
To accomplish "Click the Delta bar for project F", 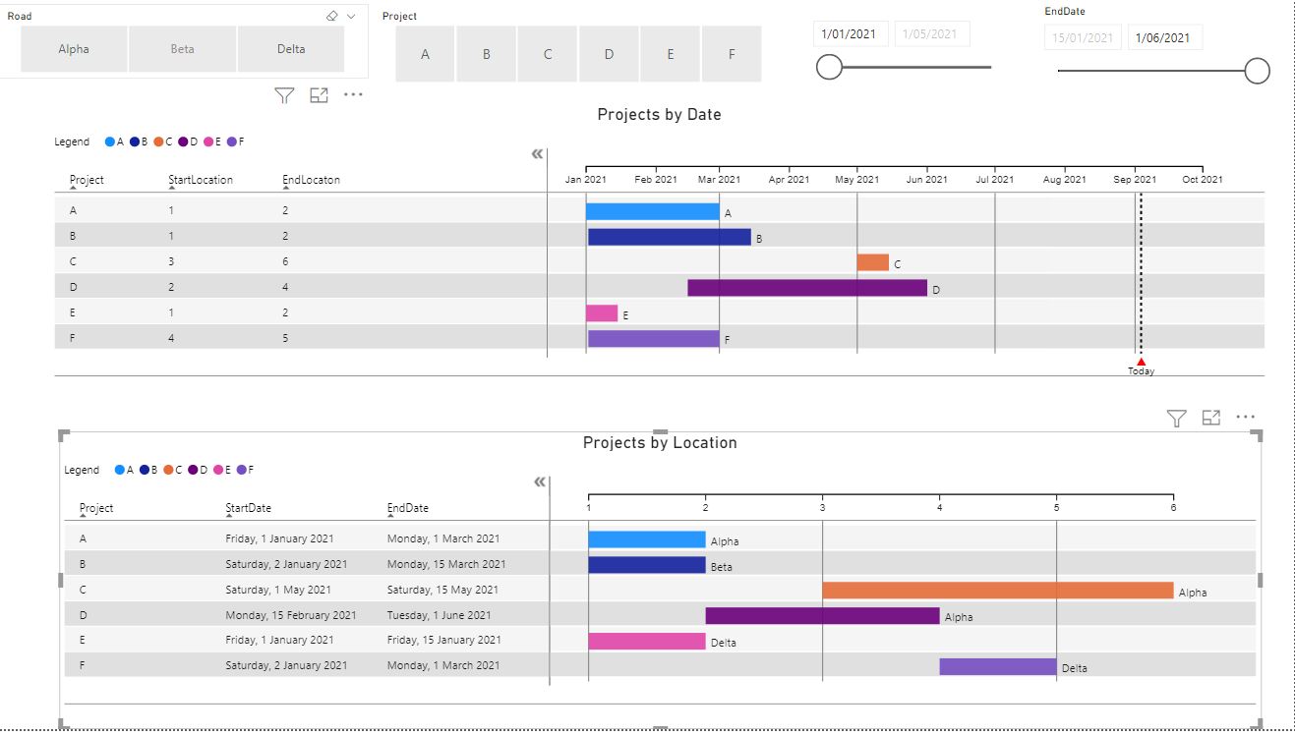I will pyautogui.click(x=998, y=666).
